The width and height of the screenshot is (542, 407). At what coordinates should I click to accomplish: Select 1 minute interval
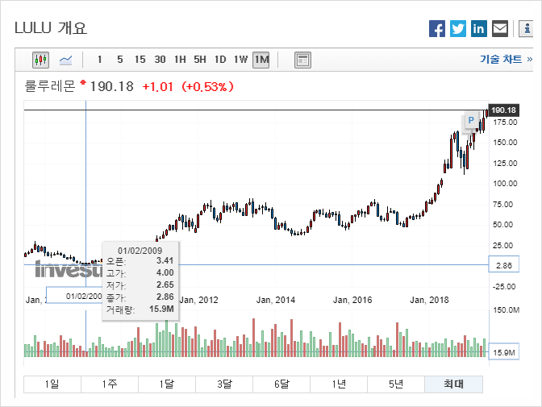click(x=99, y=60)
